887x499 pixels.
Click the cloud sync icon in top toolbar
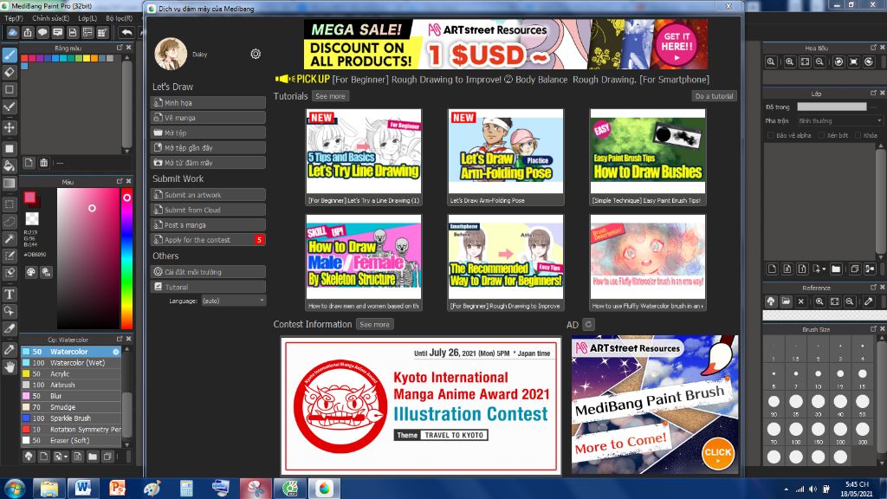point(12,33)
